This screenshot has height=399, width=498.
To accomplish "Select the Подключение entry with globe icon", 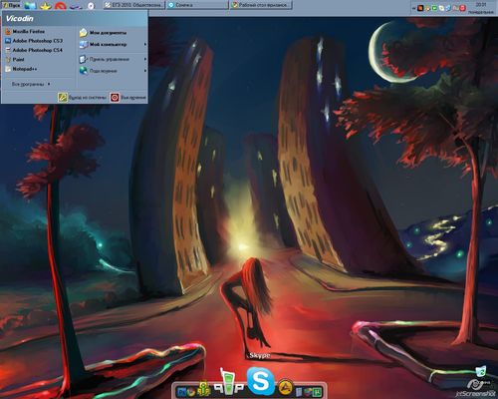I will click(113, 71).
